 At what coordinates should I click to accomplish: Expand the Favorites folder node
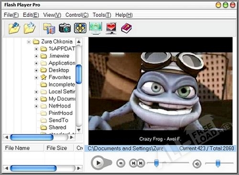click(x=36, y=78)
